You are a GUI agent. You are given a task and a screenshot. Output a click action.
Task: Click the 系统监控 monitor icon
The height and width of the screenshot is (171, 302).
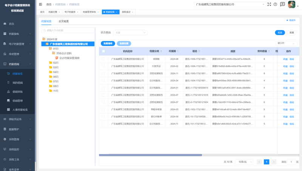click(5, 149)
